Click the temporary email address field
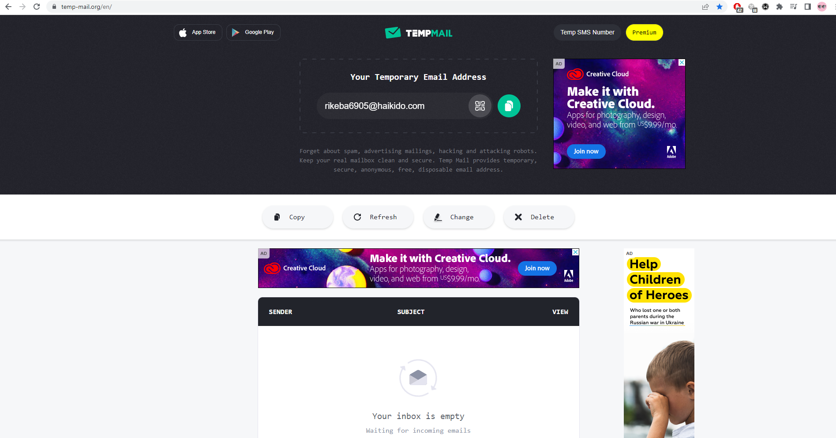836x438 pixels. 392,106
